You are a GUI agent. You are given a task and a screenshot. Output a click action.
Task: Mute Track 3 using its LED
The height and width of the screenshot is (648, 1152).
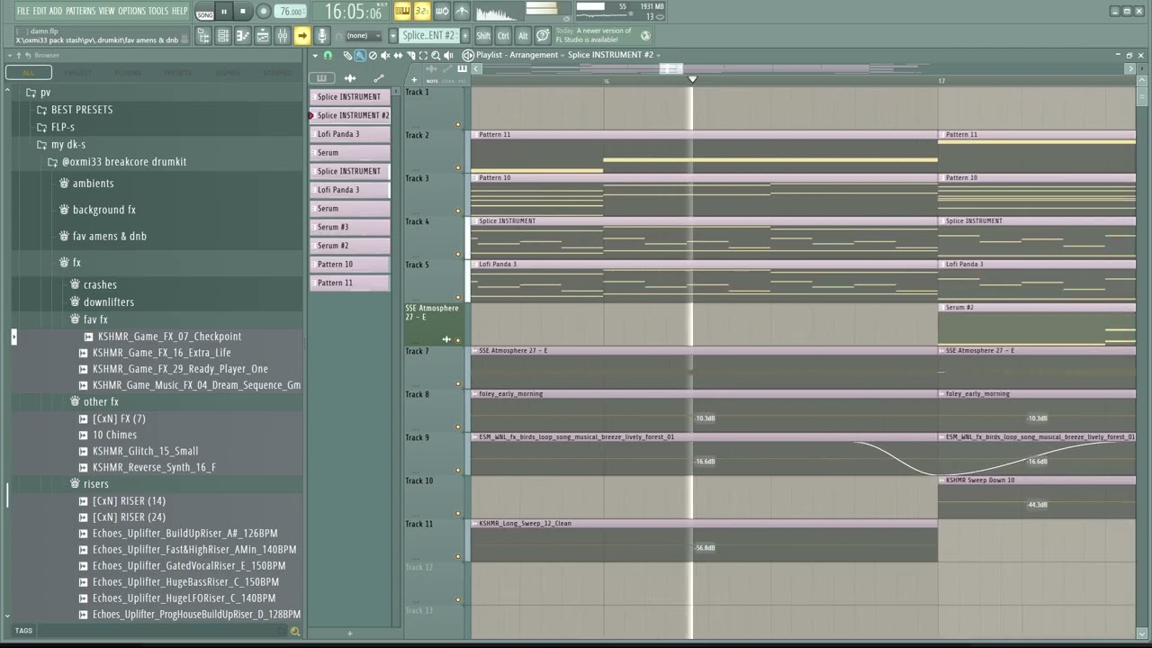coord(458,211)
